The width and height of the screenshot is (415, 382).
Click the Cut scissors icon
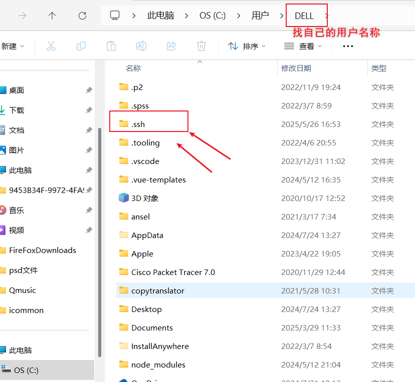click(x=51, y=46)
